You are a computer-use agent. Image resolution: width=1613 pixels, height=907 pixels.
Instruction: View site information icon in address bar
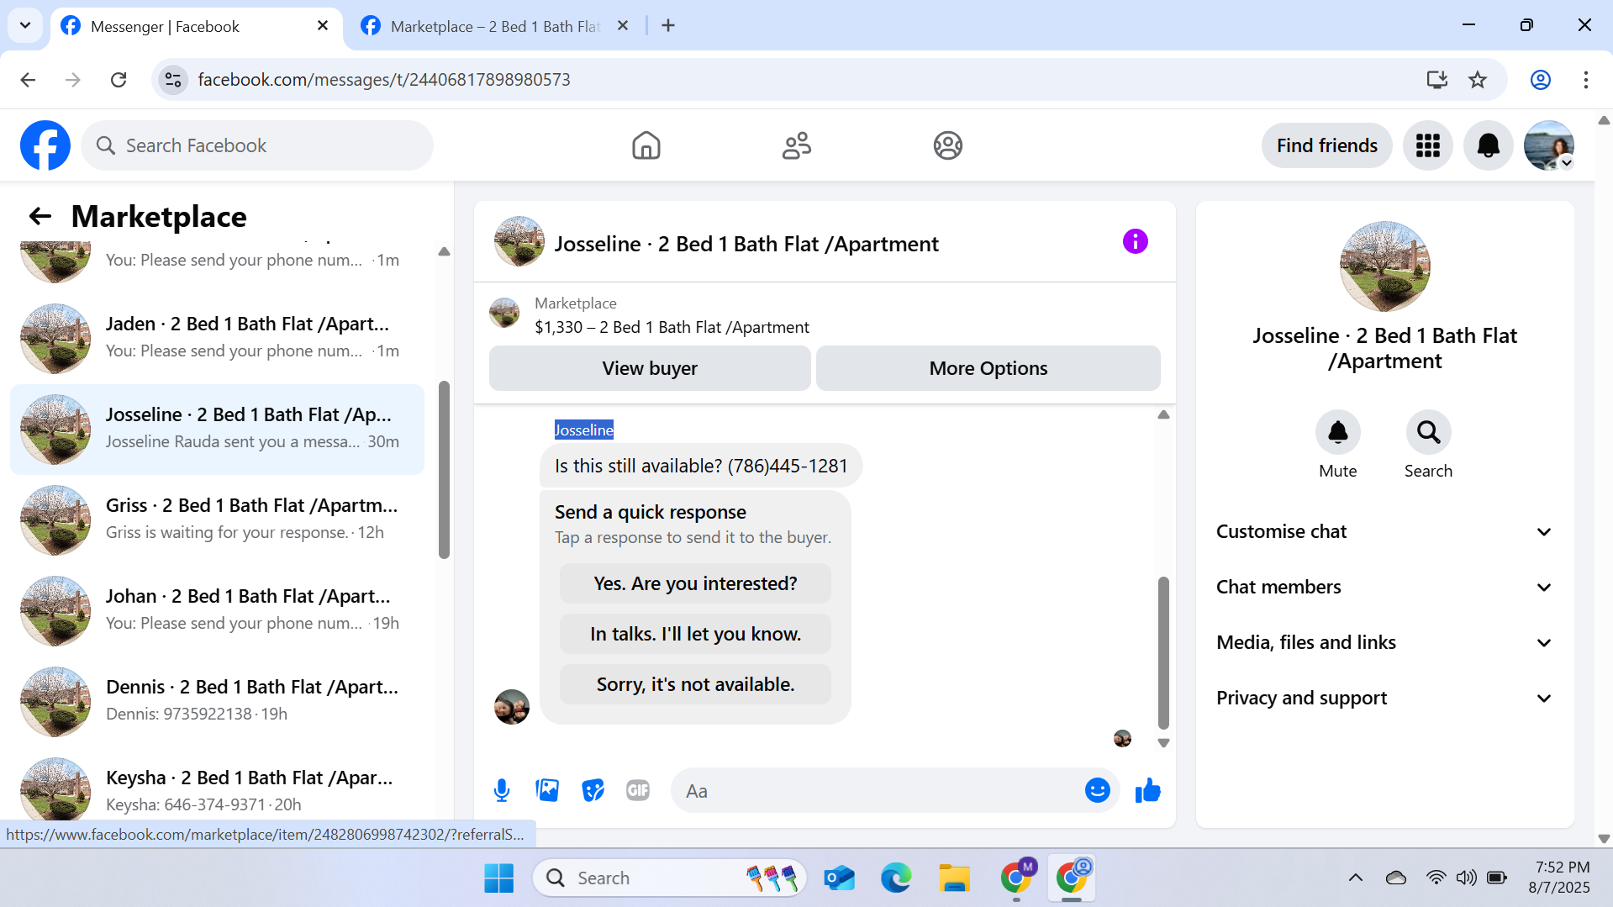[173, 80]
